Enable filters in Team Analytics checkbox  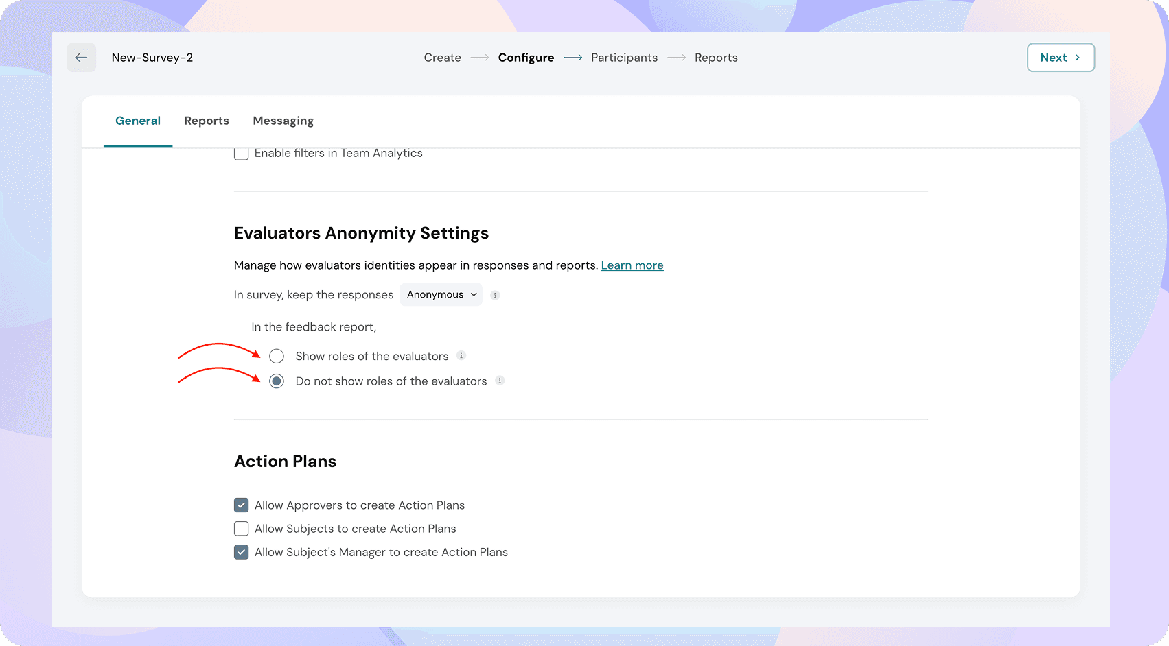click(241, 153)
